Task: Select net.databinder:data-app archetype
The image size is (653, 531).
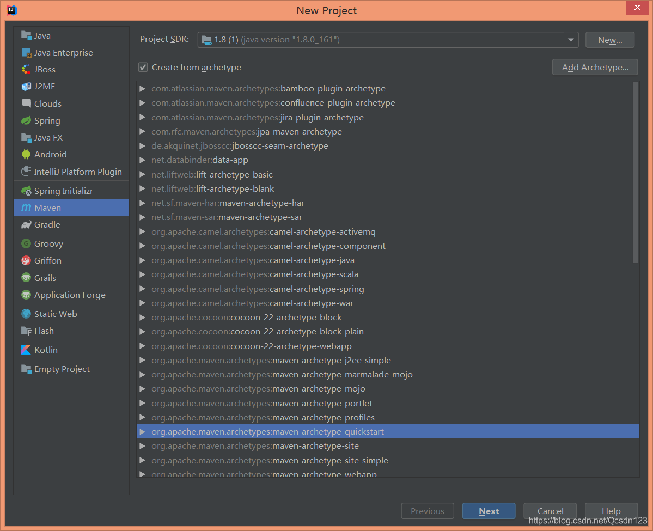Action: click(388, 160)
